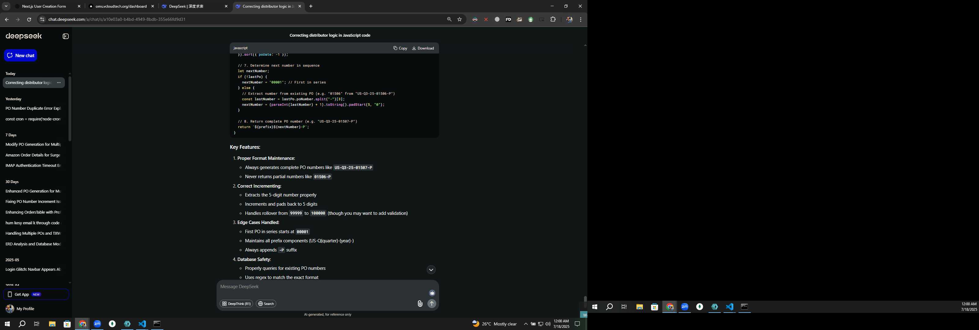Open Chrome's three-dot menu
The width and height of the screenshot is (979, 330).
pyautogui.click(x=581, y=20)
